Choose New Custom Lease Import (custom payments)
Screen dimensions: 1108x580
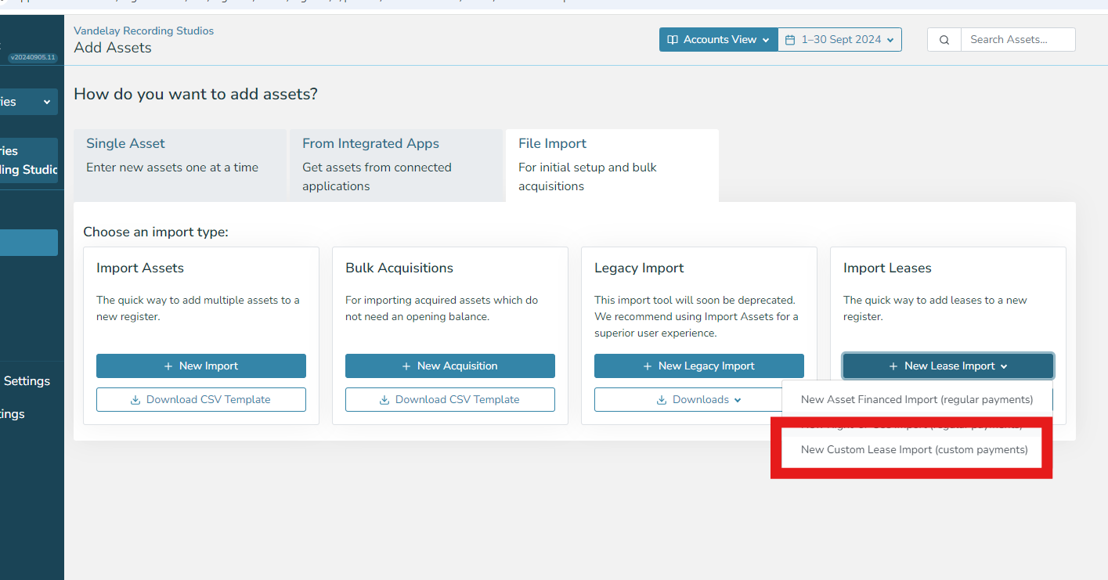click(914, 450)
